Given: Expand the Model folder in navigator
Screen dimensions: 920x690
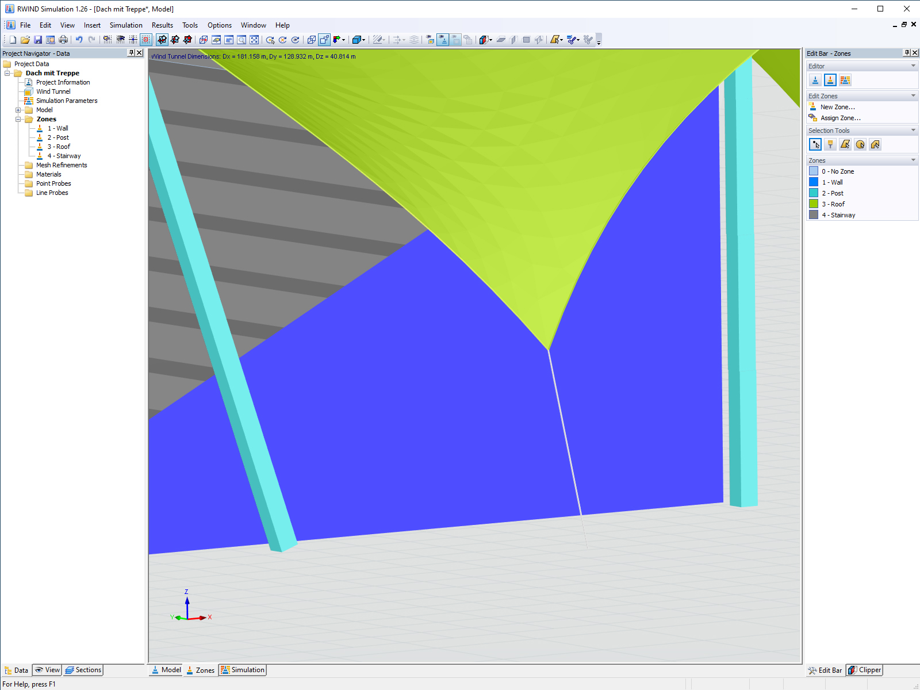Looking at the screenshot, I should coord(18,110).
